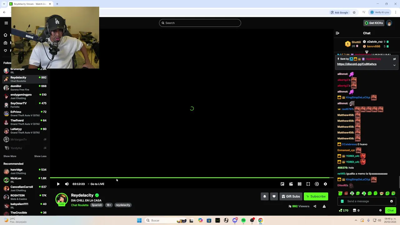This screenshot has width=400, height=225.
Task: Open a new browser tab
Action: [57, 4]
